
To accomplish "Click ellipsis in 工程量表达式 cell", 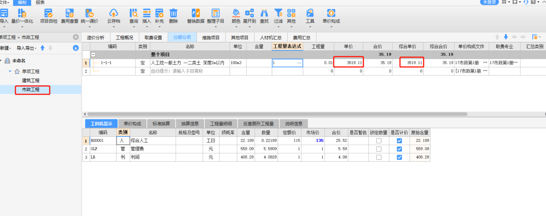I will (x=299, y=63).
